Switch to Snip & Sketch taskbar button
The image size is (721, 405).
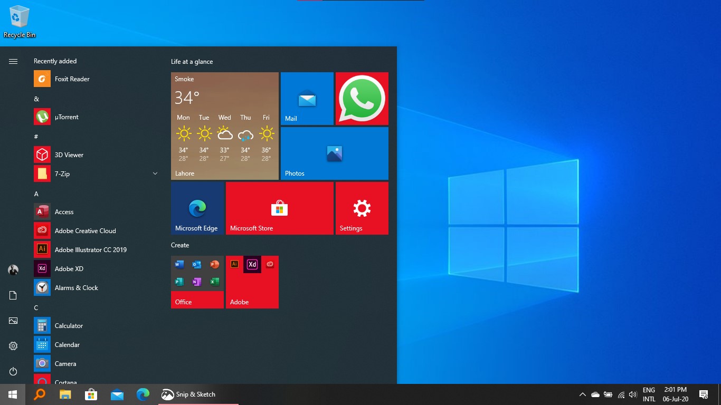[x=198, y=394]
